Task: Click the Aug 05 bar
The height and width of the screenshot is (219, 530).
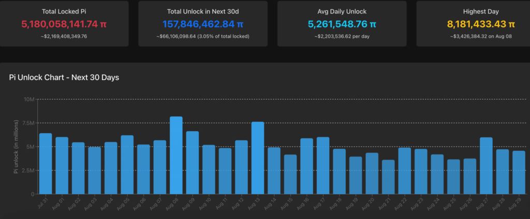Action: pyautogui.click(x=127, y=164)
